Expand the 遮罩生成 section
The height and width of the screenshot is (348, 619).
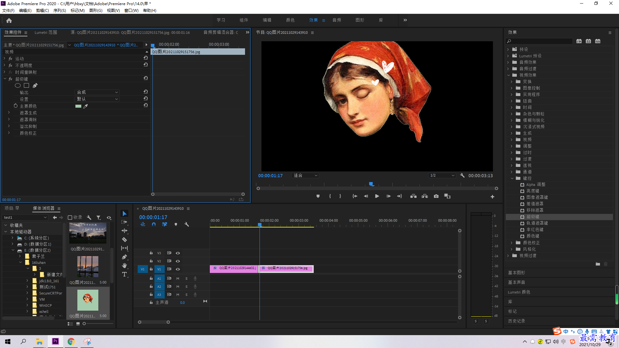point(9,113)
